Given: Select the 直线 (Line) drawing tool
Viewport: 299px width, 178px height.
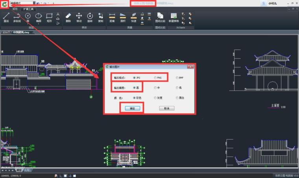Looking at the screenshot, I should point(6,17).
